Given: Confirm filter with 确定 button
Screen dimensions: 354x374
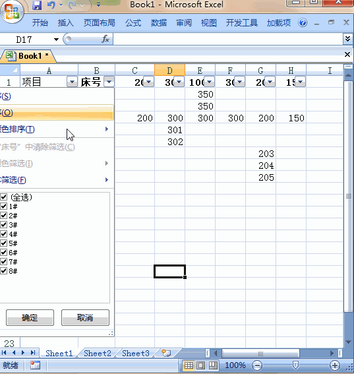Looking at the screenshot, I should click(x=30, y=318).
